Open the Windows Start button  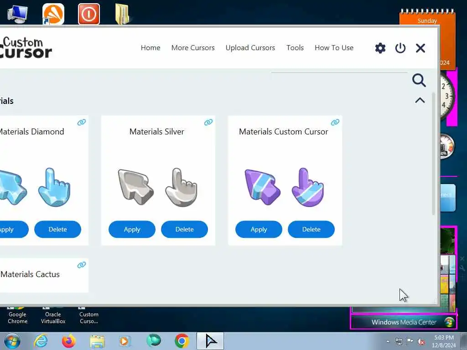[x=12, y=341]
